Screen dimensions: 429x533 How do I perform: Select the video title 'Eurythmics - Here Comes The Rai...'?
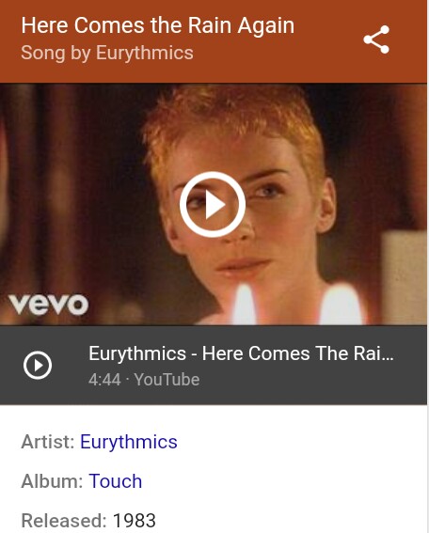click(241, 353)
